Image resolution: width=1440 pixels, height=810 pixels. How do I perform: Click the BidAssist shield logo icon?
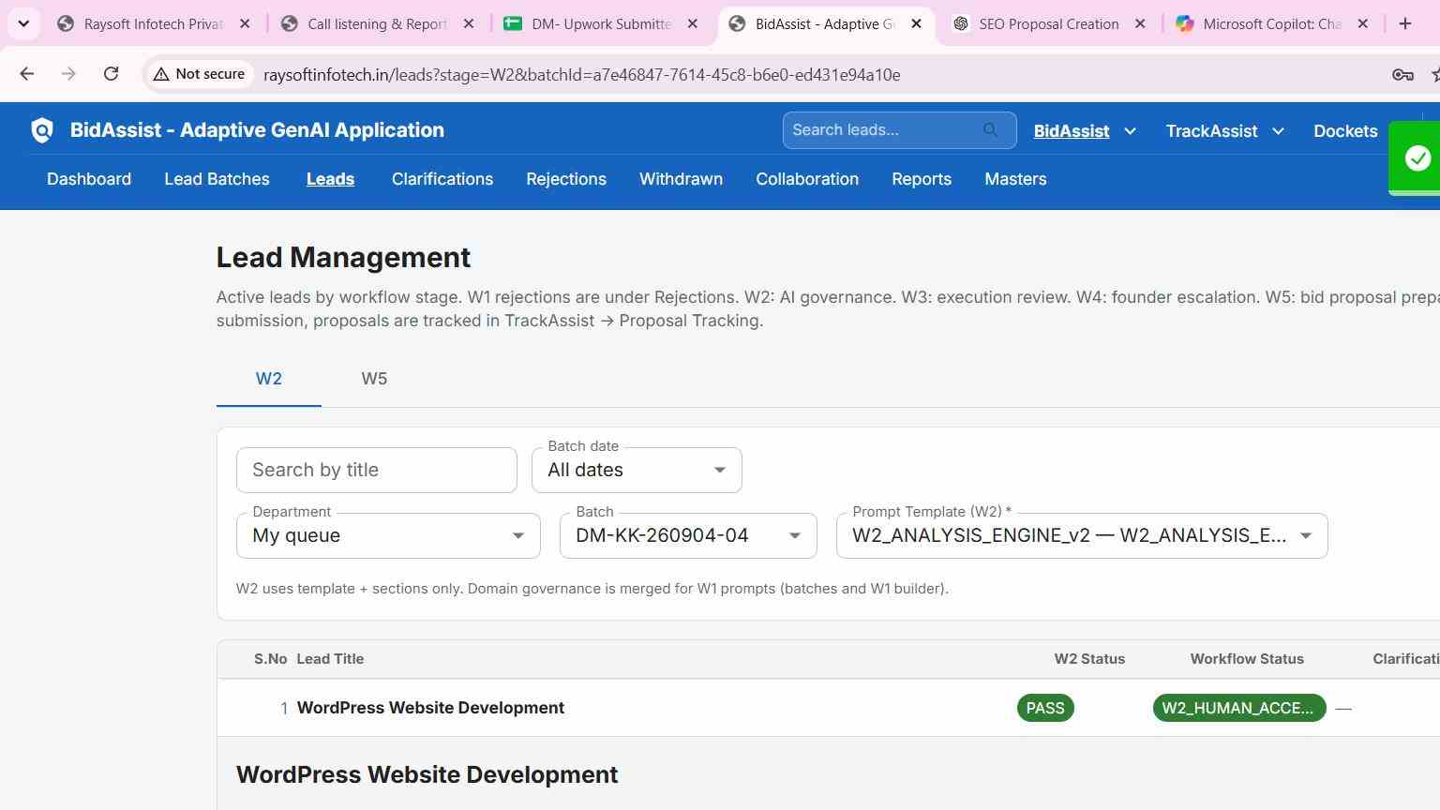pyautogui.click(x=42, y=130)
